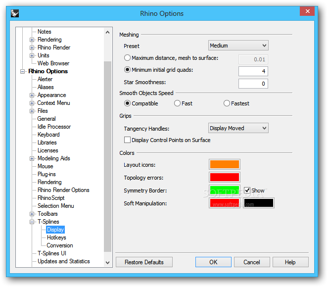The width and height of the screenshot is (328, 287).
Task: Open T-Splines Conversion page
Action: pyautogui.click(x=60, y=245)
